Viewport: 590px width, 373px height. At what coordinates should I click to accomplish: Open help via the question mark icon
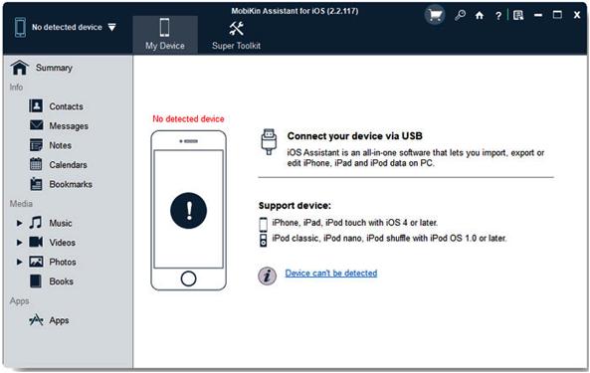click(x=498, y=16)
